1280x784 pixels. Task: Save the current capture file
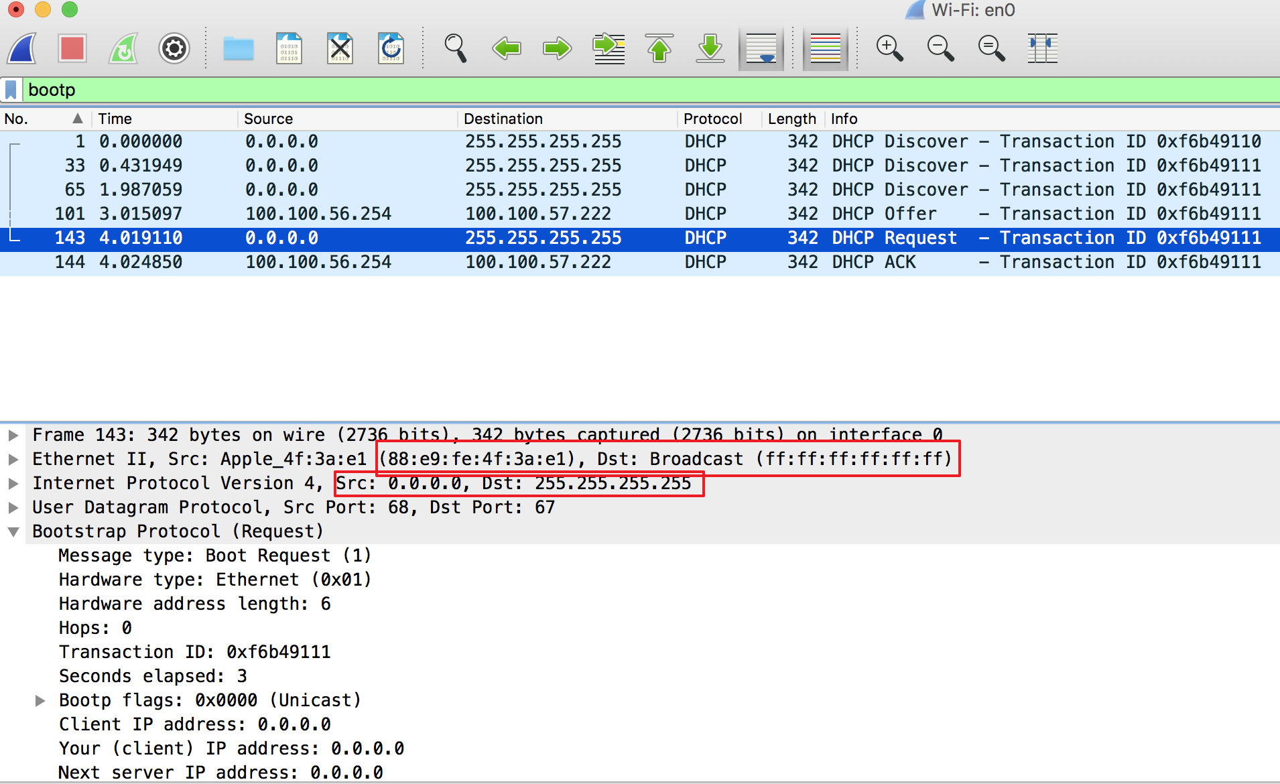point(290,48)
